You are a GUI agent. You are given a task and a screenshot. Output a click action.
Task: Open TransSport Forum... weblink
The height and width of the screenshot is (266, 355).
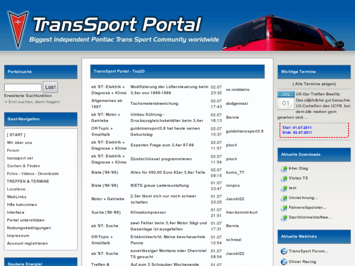(308, 251)
